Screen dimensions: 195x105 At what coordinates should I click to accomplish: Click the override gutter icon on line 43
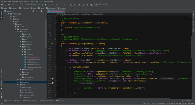pyautogui.click(x=52, y=44)
